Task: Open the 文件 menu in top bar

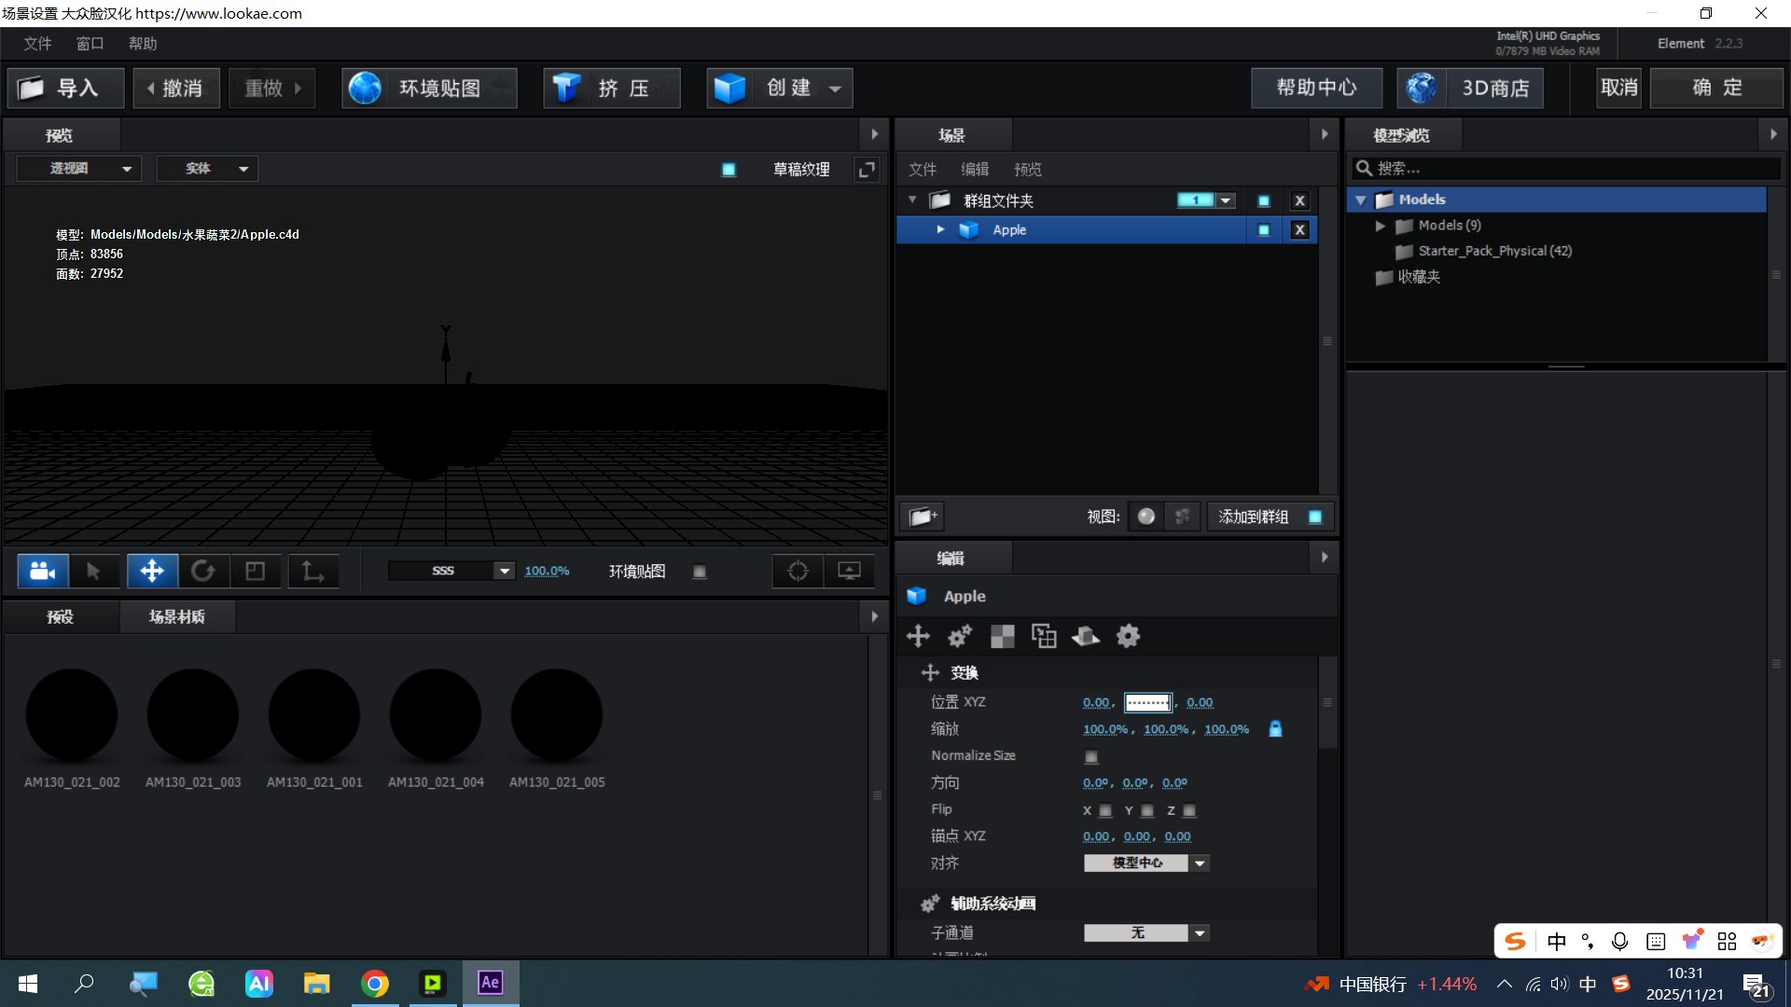Action: point(37,44)
